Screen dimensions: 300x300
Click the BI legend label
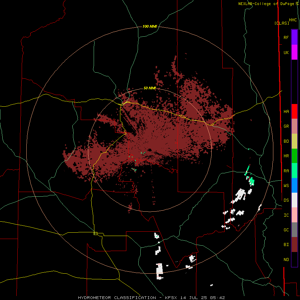(286, 245)
